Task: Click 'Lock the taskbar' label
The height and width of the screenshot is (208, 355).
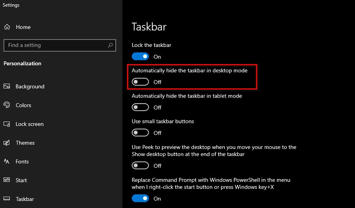Action: click(151, 45)
